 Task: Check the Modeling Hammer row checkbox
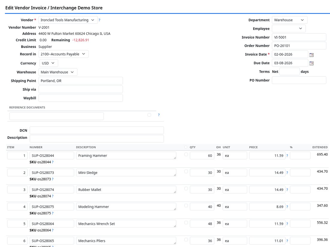pyautogui.click(x=186, y=206)
